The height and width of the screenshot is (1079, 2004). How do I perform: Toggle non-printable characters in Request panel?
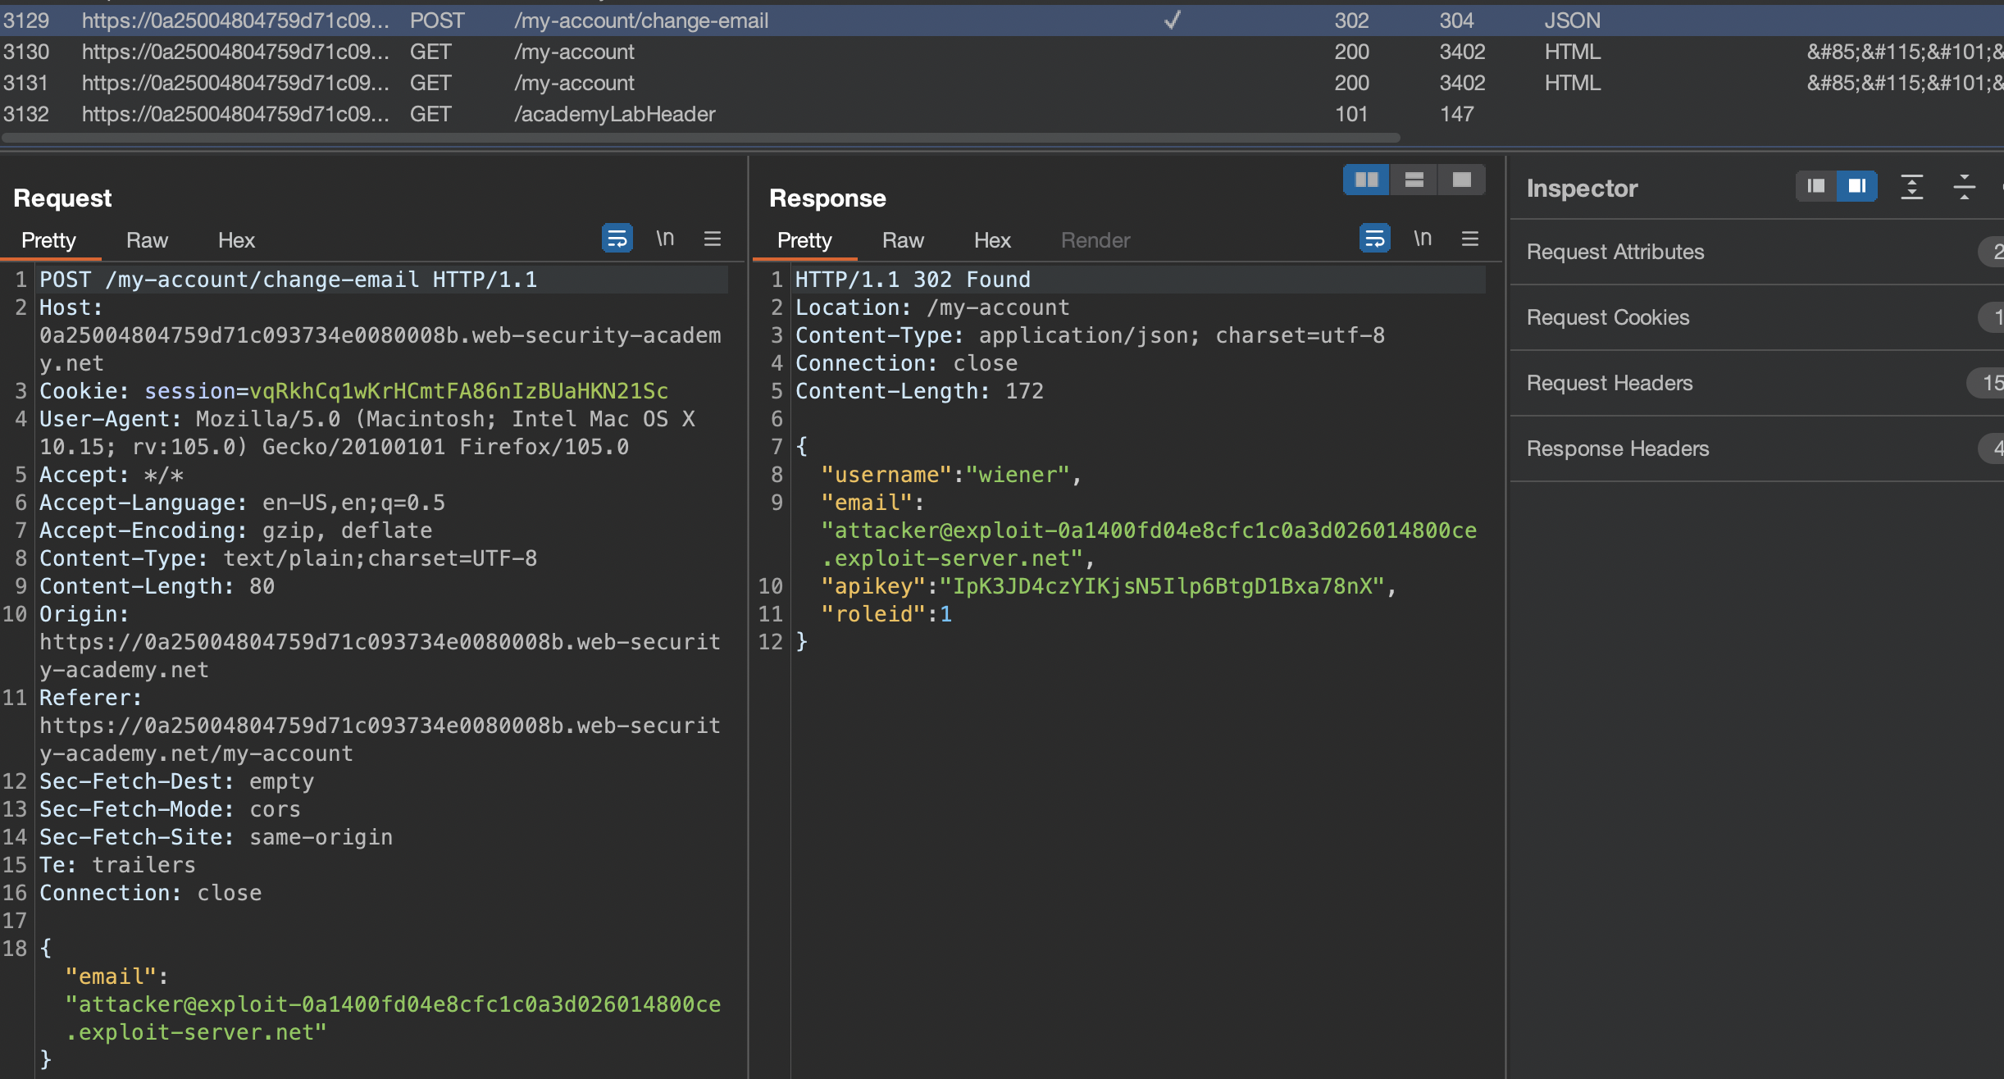pos(665,239)
